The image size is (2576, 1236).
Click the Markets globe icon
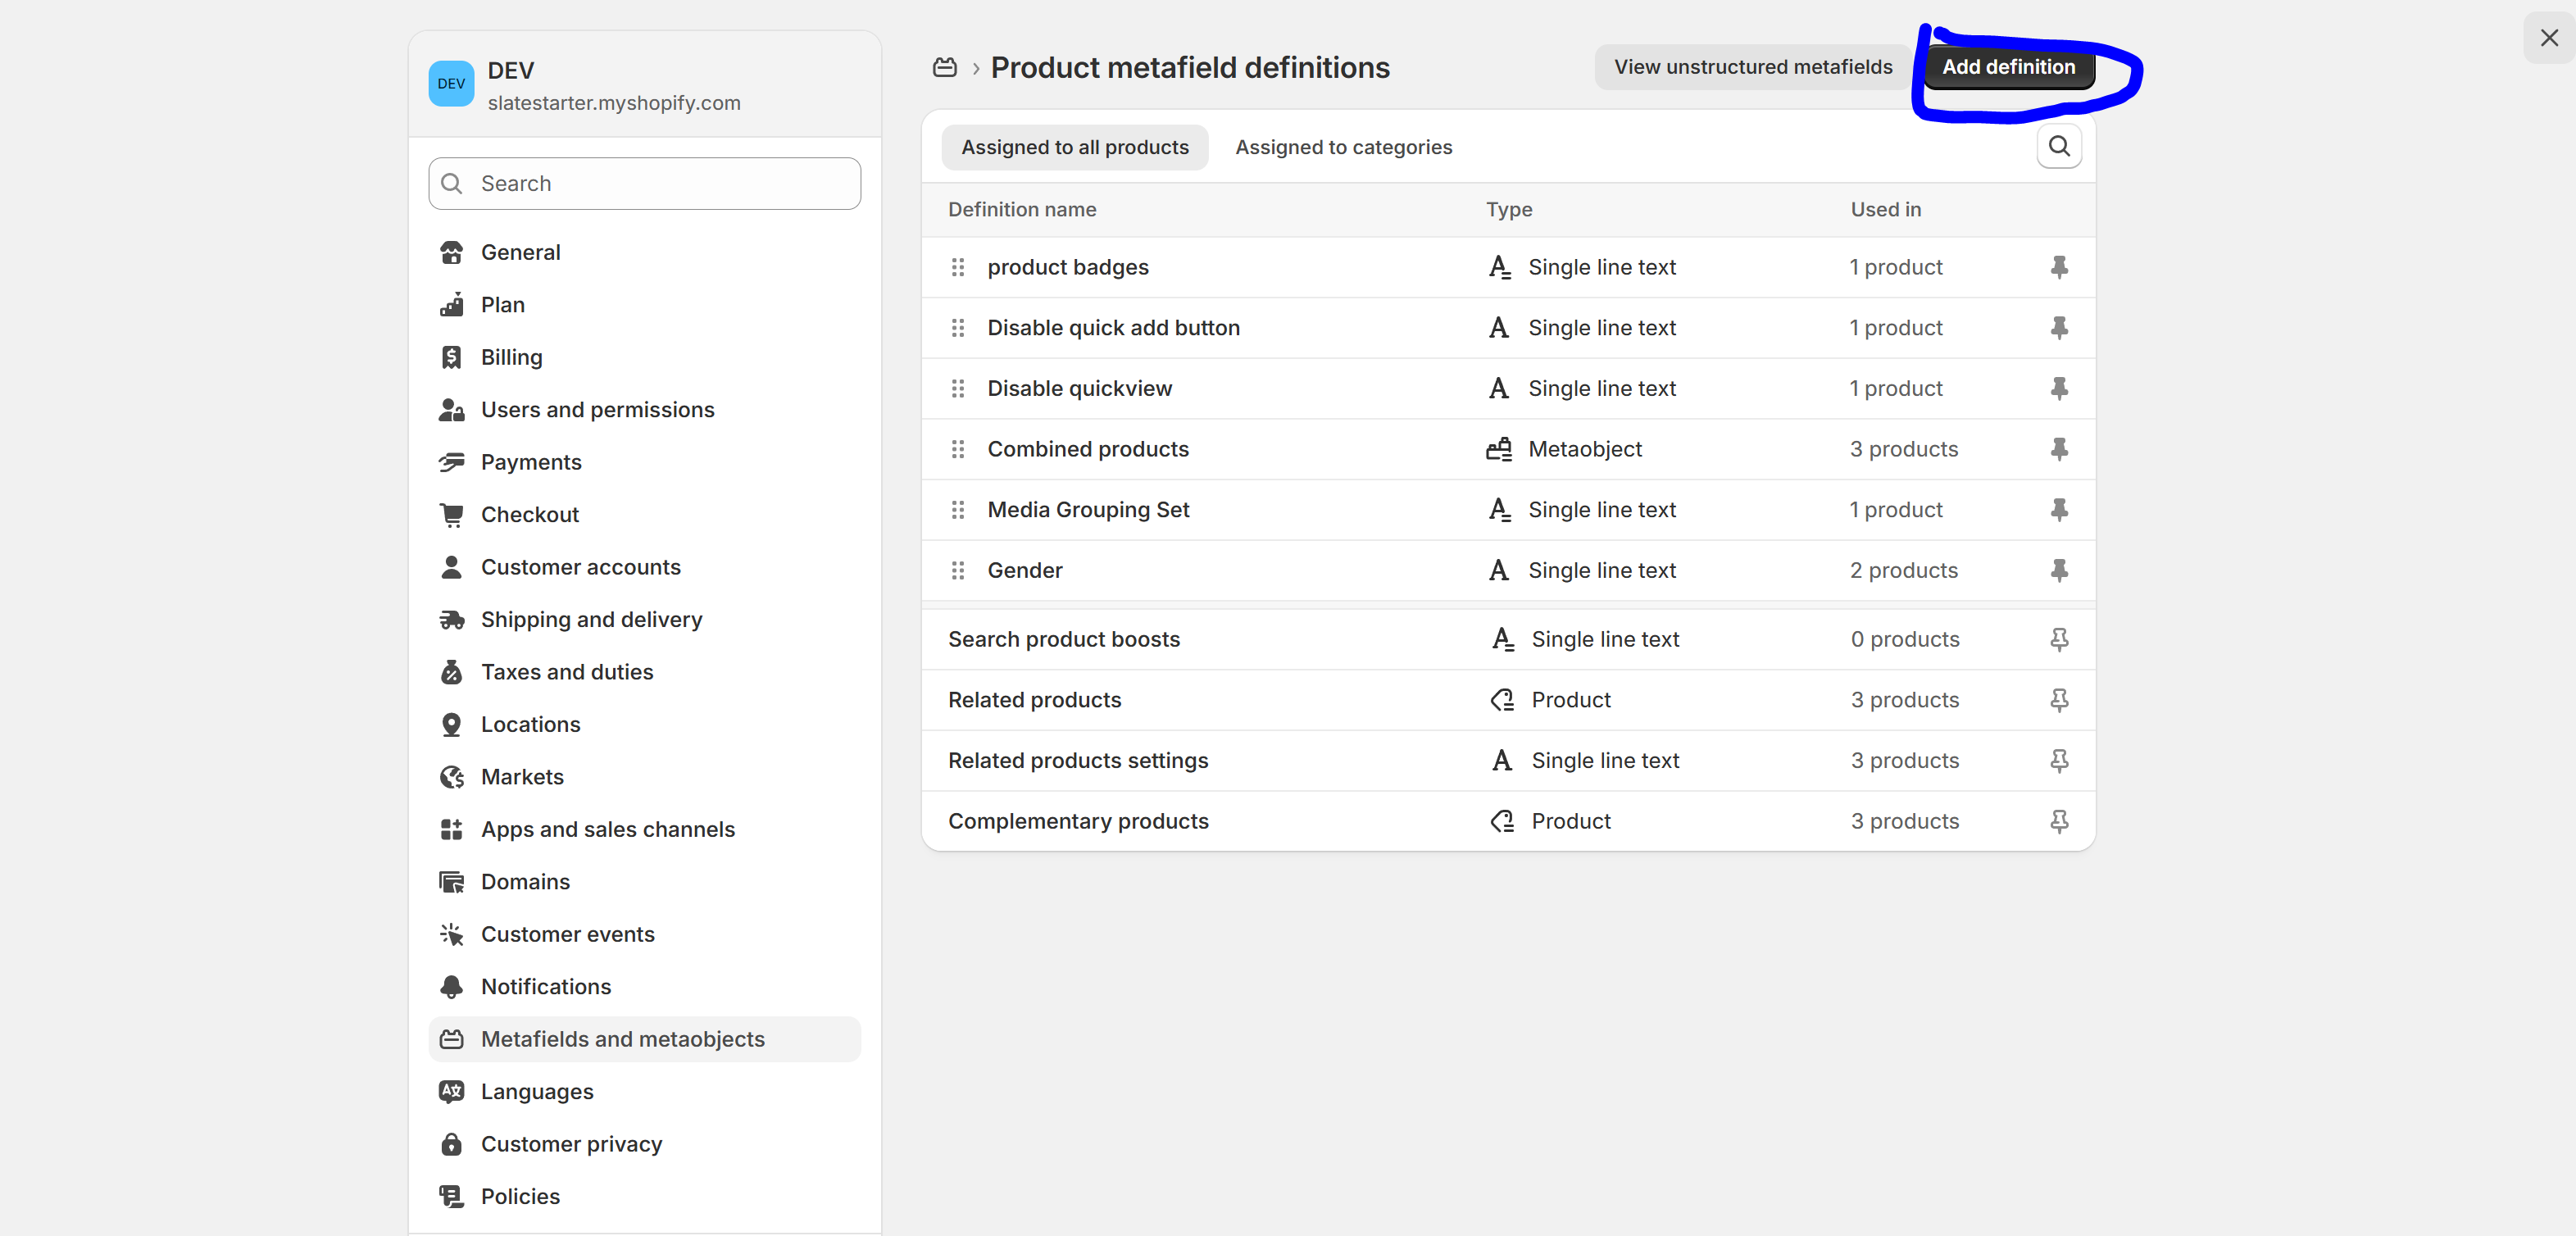click(x=452, y=777)
